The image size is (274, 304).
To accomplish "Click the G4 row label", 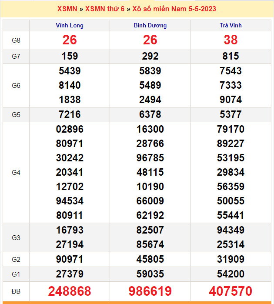I will coord(16,173).
